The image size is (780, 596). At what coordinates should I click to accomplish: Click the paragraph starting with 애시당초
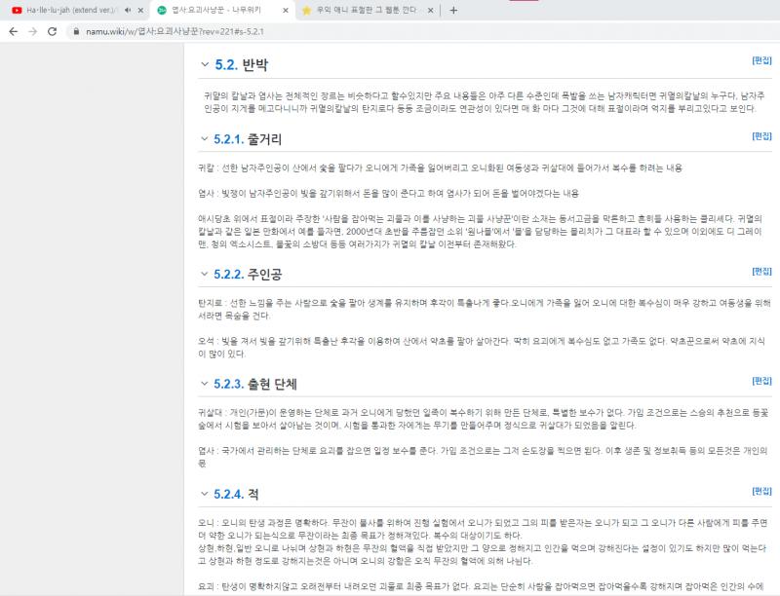point(480,231)
